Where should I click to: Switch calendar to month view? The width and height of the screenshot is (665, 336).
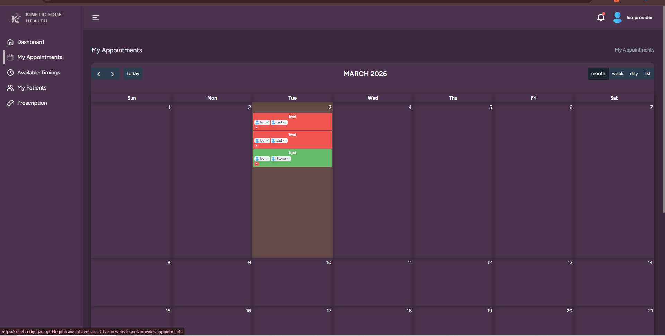[x=598, y=74]
